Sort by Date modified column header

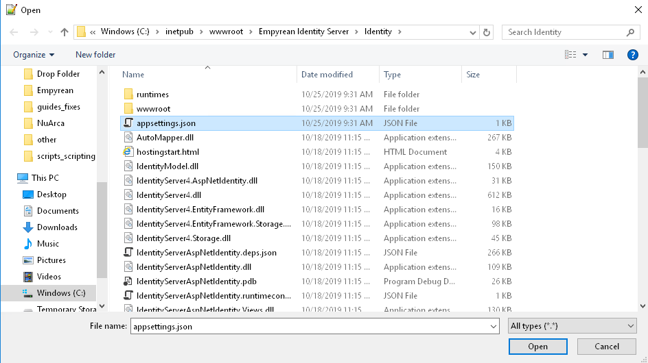(x=327, y=75)
